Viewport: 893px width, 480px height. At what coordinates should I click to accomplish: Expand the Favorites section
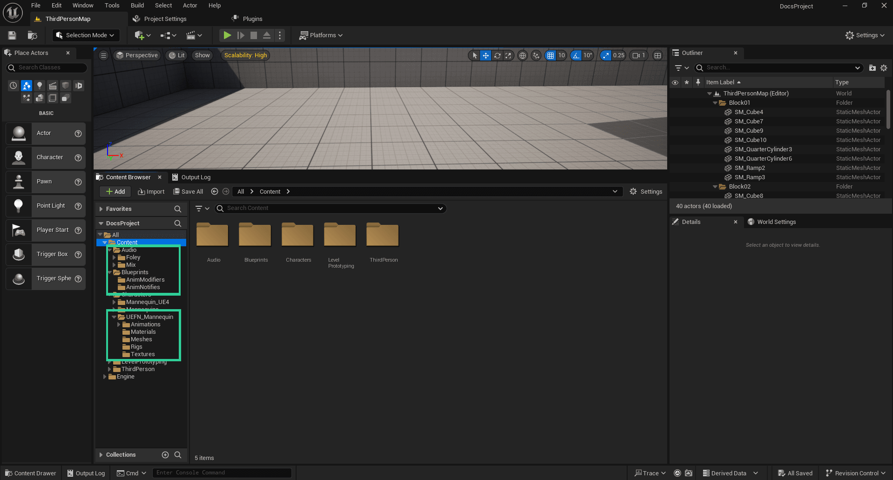(101, 209)
